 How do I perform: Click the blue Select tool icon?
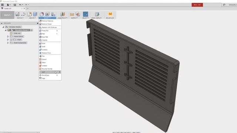(86, 14)
